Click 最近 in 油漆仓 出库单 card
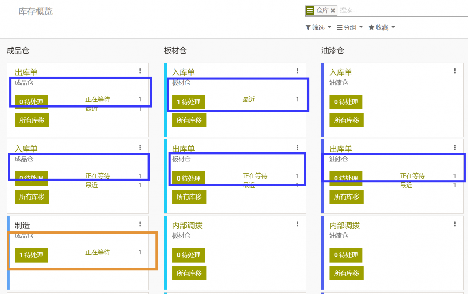This screenshot has width=468, height=294. [406, 185]
